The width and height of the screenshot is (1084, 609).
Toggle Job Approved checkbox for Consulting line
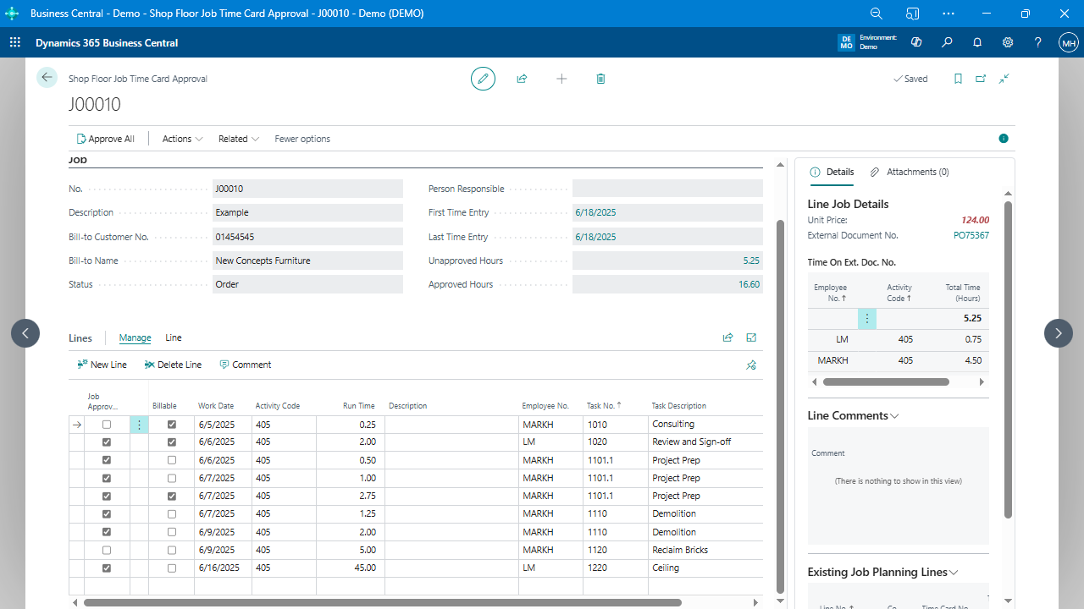pyautogui.click(x=106, y=425)
